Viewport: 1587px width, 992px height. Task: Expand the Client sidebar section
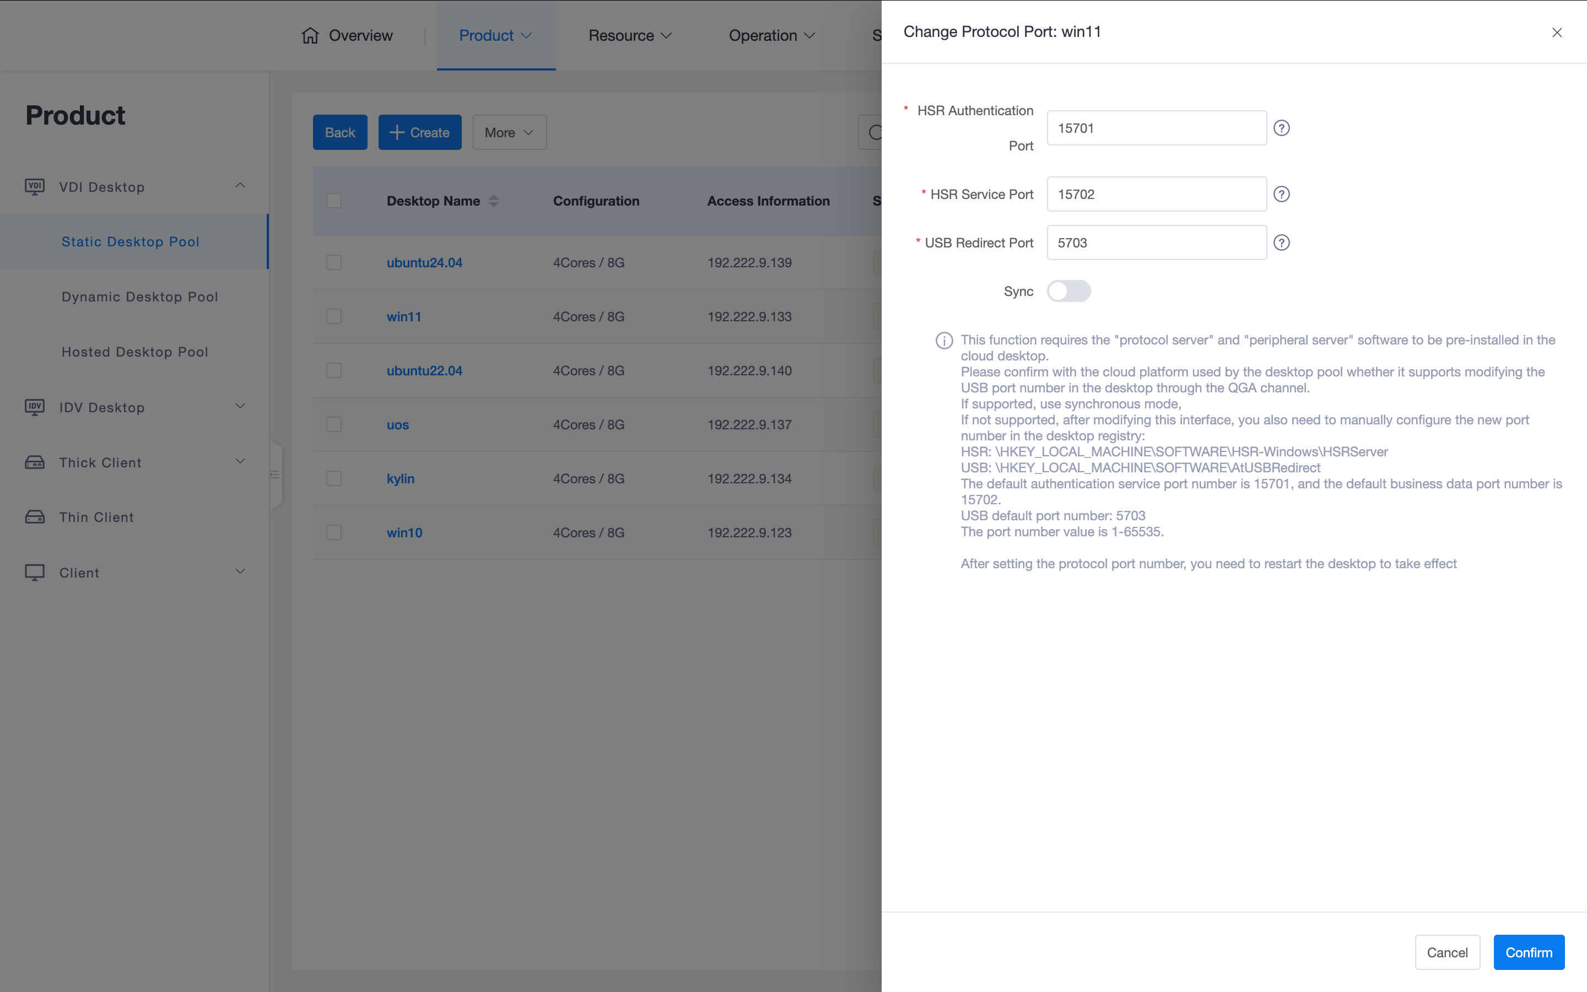tap(240, 572)
